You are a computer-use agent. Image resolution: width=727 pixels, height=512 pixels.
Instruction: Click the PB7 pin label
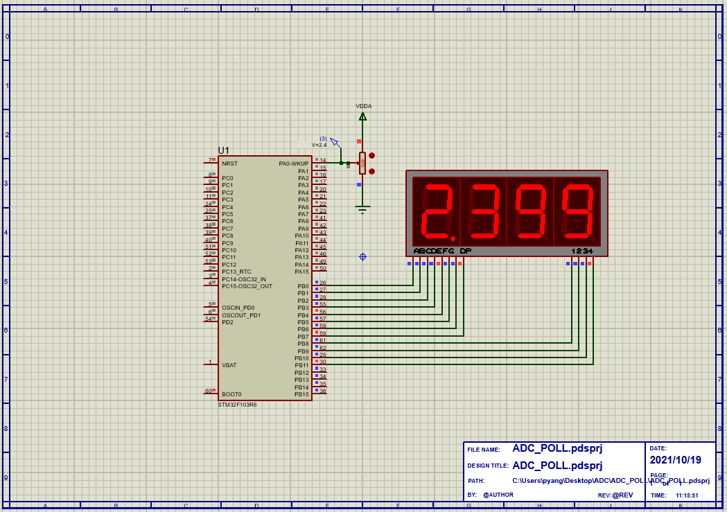click(x=303, y=337)
